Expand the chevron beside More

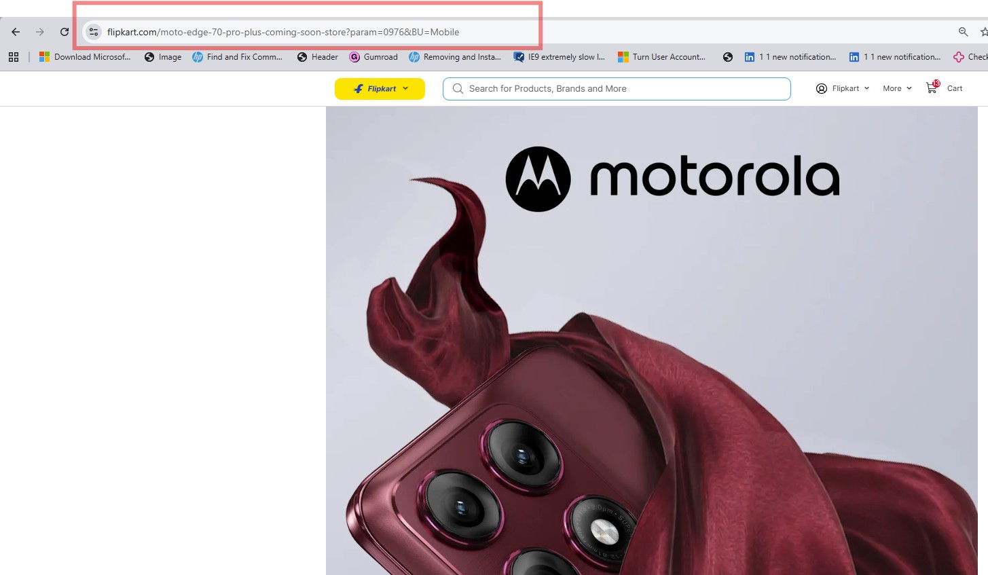[909, 88]
